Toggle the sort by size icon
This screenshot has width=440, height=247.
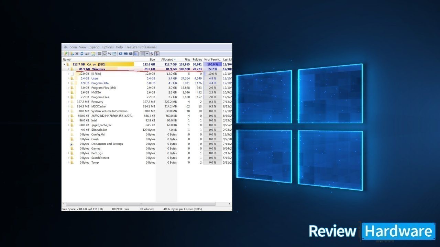(x=157, y=54)
